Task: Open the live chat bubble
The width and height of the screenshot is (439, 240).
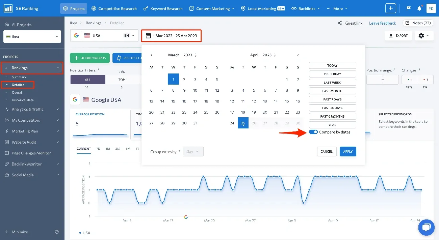Action: click(x=426, y=228)
